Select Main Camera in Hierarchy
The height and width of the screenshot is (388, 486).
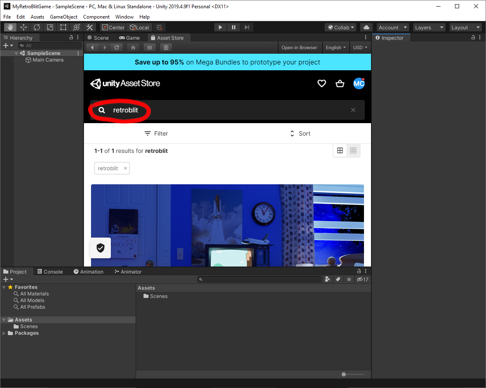pos(45,60)
